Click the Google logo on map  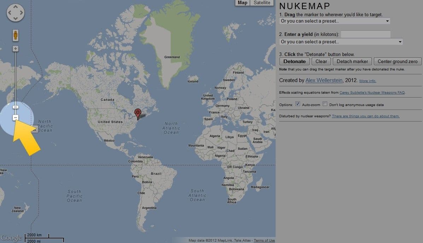click(x=11, y=238)
